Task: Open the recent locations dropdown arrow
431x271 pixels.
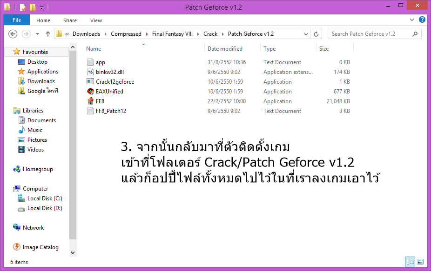Action: click(x=37, y=34)
